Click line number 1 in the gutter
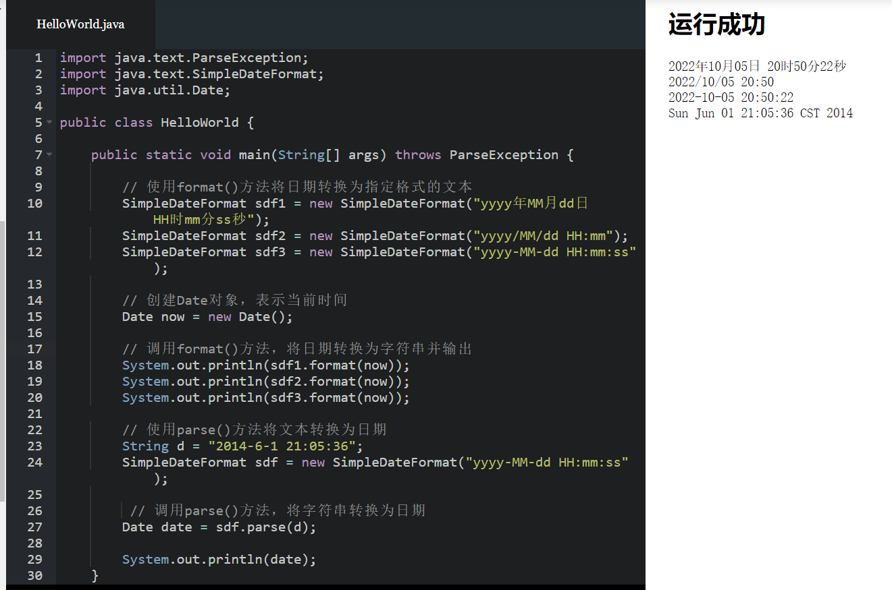This screenshot has height=590, width=892. (38, 58)
